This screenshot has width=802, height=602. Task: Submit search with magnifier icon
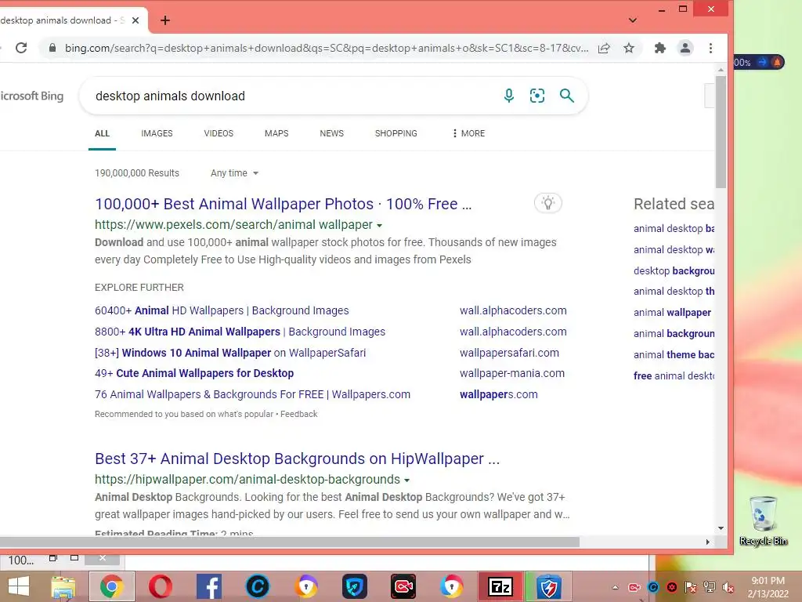pos(567,96)
